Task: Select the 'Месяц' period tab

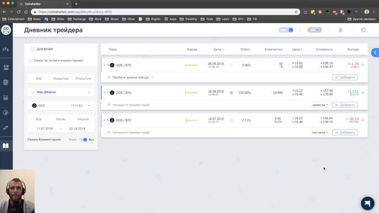Action: tap(60, 119)
